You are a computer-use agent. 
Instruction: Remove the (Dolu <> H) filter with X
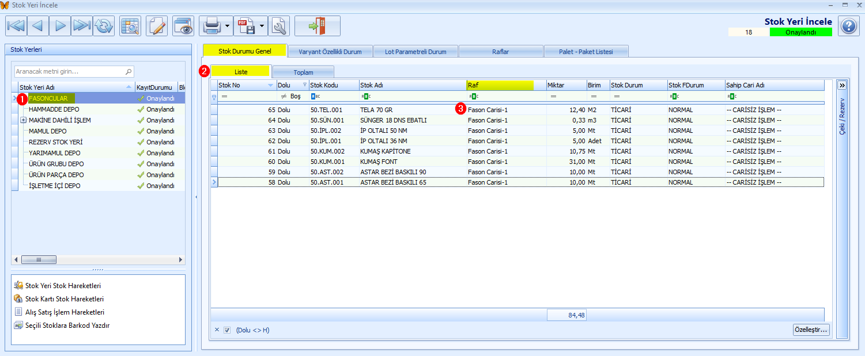pos(217,330)
